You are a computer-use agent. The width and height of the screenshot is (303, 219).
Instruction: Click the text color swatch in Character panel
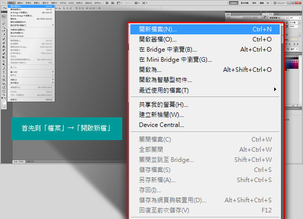293,39
